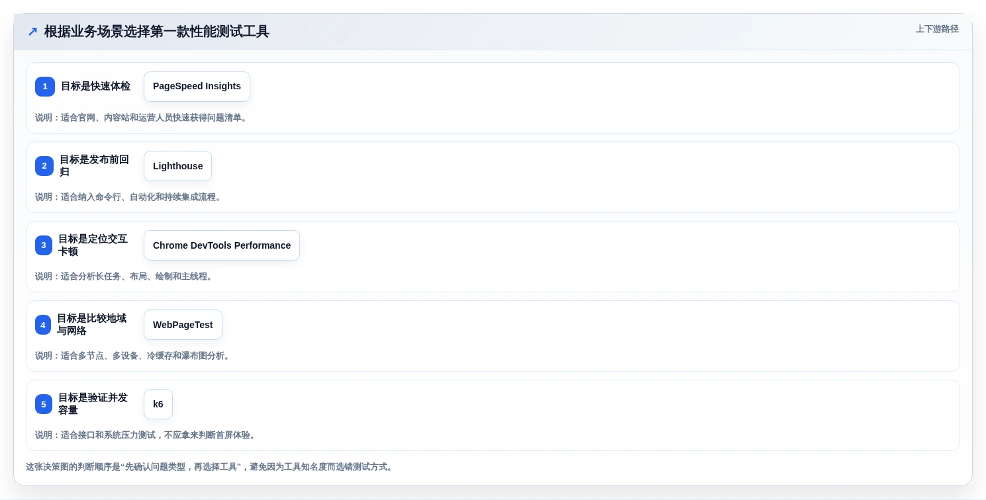The height and width of the screenshot is (500, 986).
Task: Click the note about 接口和系统压力测试
Action: tap(146, 435)
